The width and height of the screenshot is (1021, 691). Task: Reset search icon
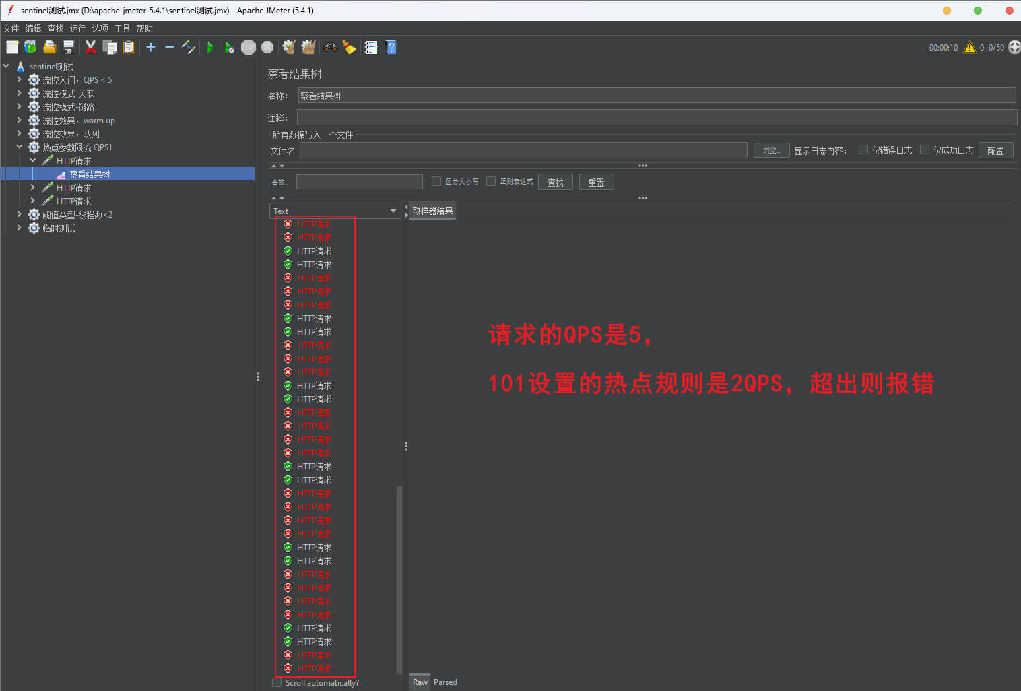click(x=349, y=47)
